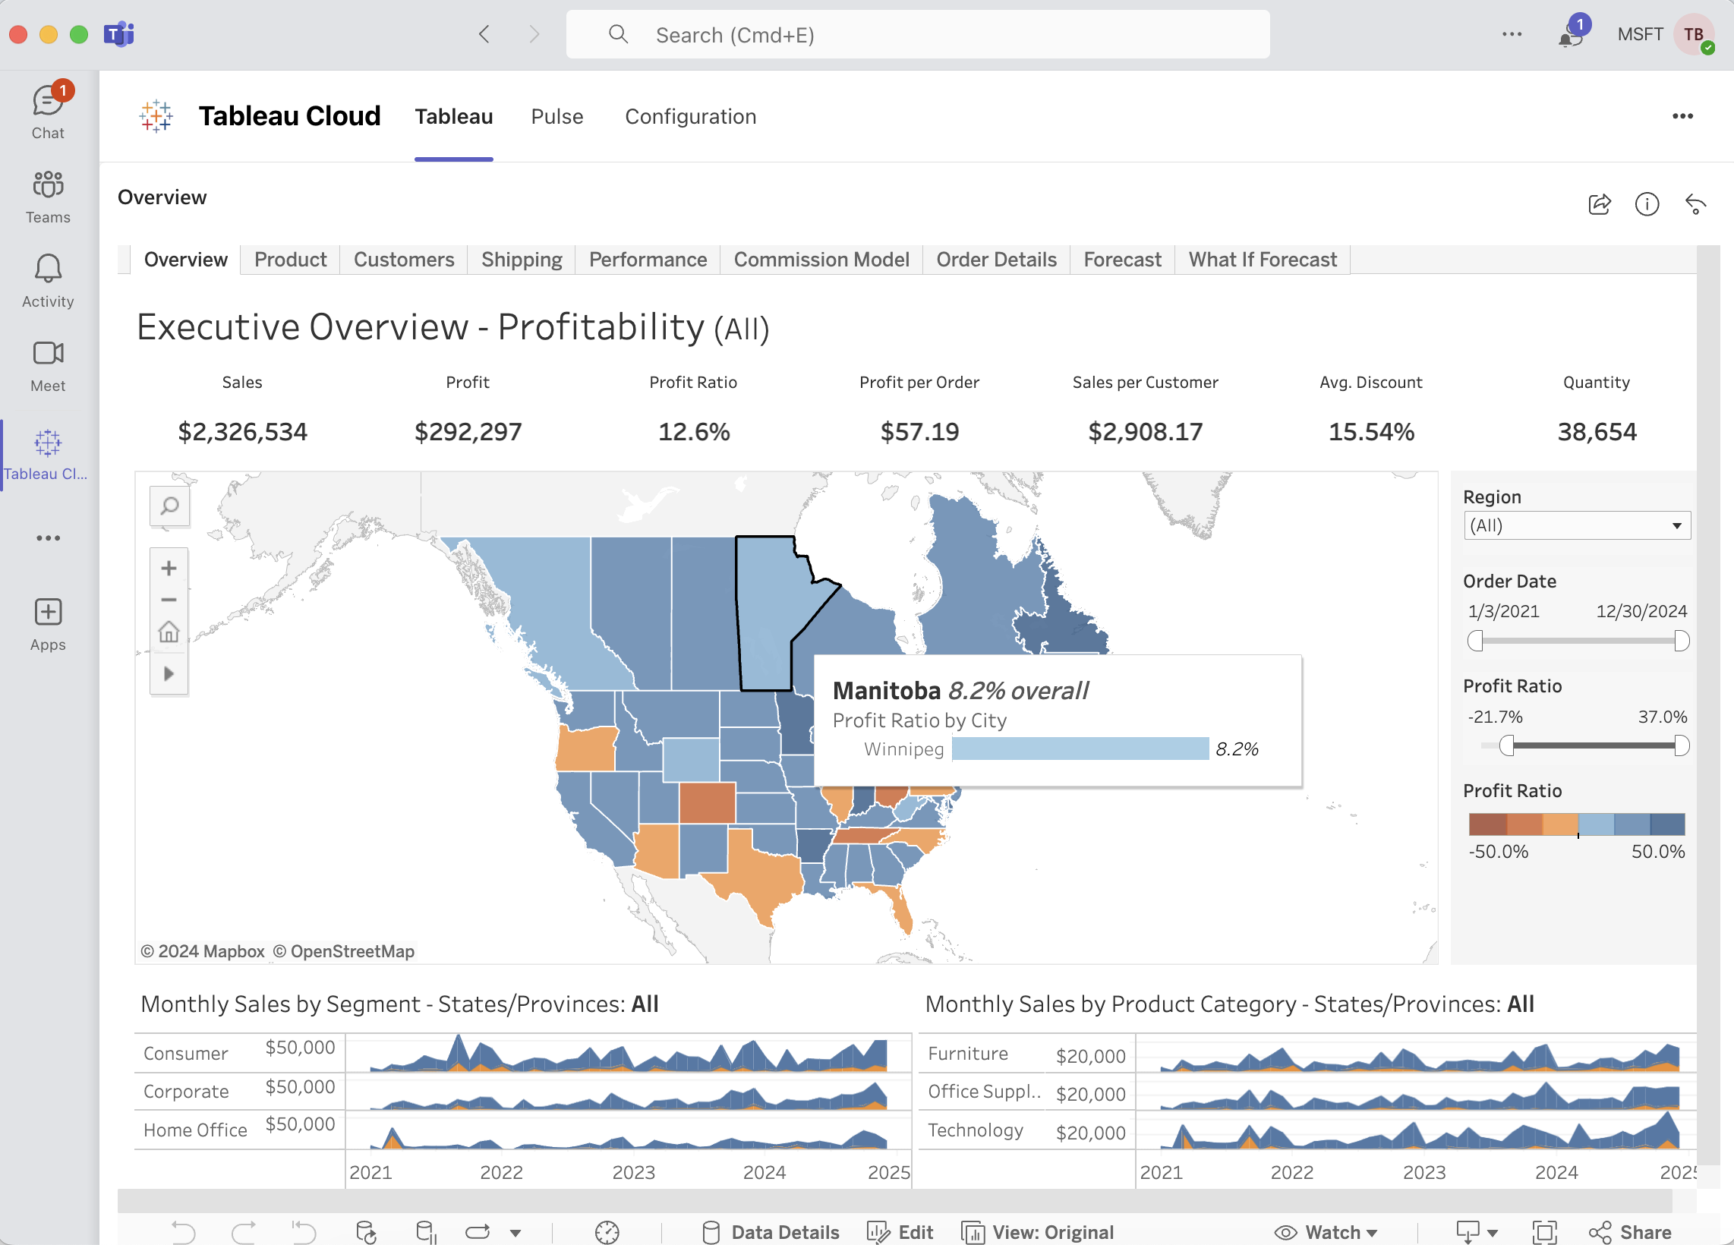Click Order Date slider right handle
The height and width of the screenshot is (1245, 1734).
click(1682, 641)
